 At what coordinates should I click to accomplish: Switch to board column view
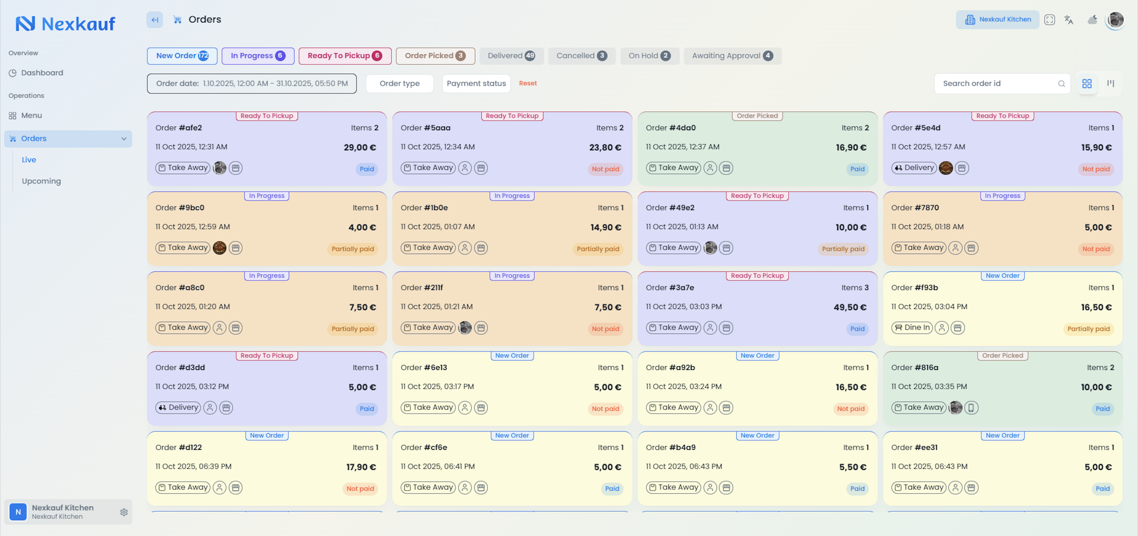(1110, 84)
